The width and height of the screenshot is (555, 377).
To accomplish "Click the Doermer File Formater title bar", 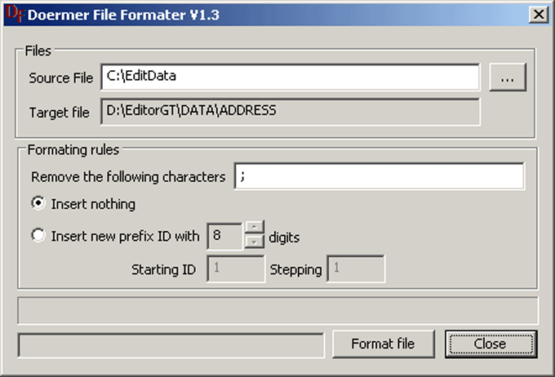I will pos(245,14).
